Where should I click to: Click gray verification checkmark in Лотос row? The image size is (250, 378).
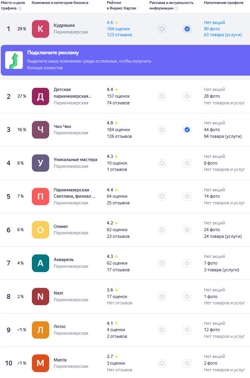point(187,330)
